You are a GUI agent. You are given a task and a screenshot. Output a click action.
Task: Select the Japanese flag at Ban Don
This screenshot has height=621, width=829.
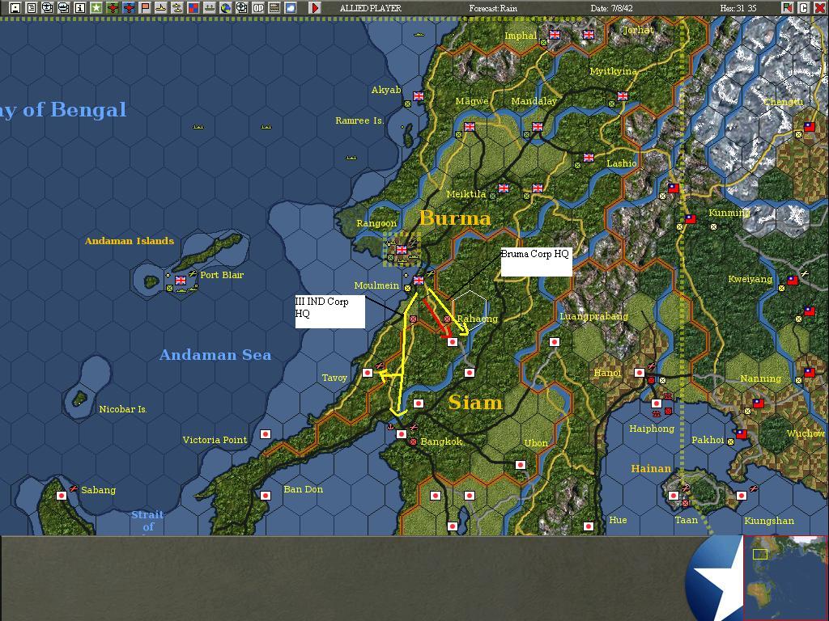point(266,496)
